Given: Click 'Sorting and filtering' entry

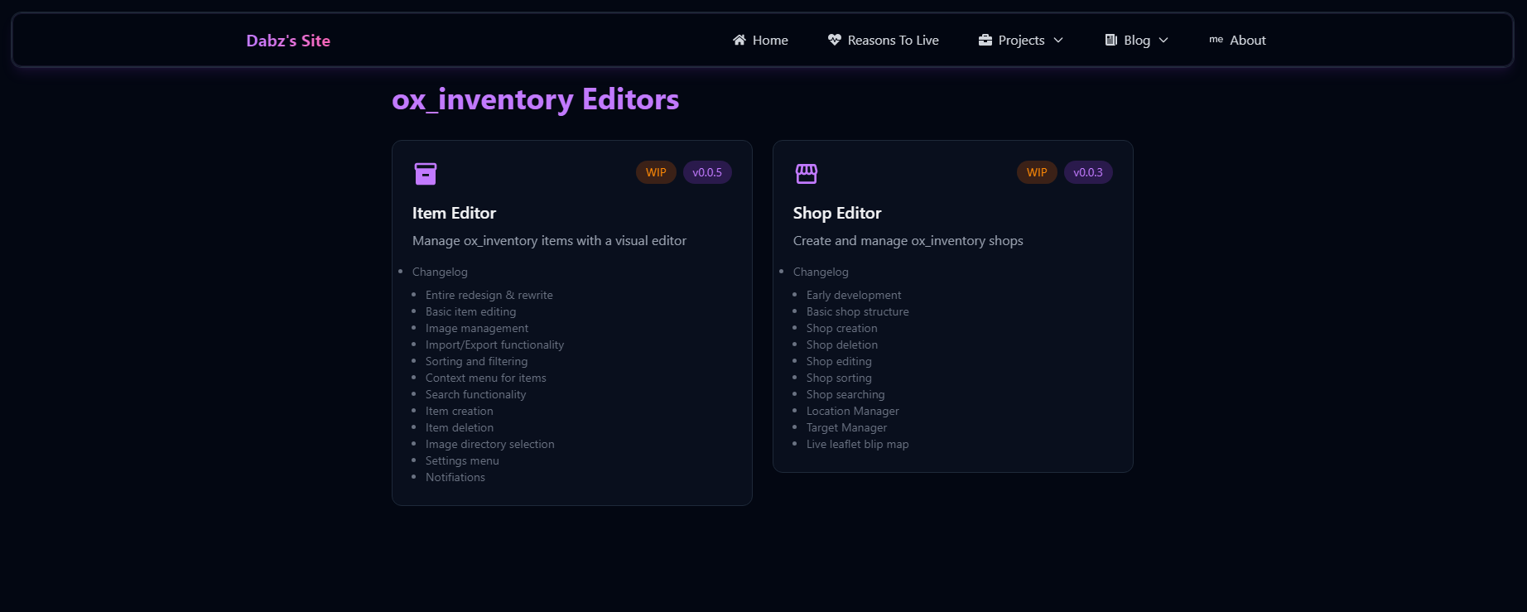Looking at the screenshot, I should [476, 361].
